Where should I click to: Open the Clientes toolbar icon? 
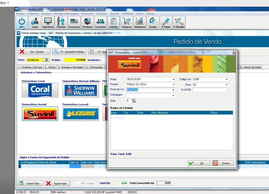click(x=61, y=22)
